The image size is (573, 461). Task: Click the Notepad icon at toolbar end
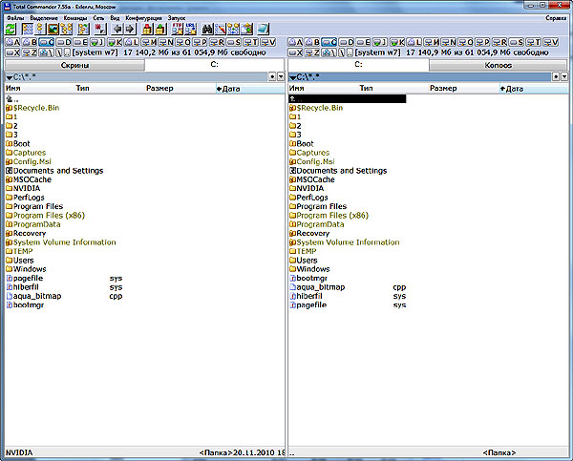click(263, 30)
